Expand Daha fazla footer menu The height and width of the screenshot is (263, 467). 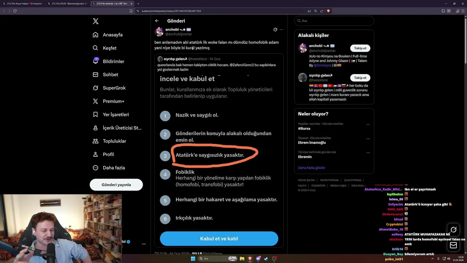pyautogui.click(x=359, y=186)
